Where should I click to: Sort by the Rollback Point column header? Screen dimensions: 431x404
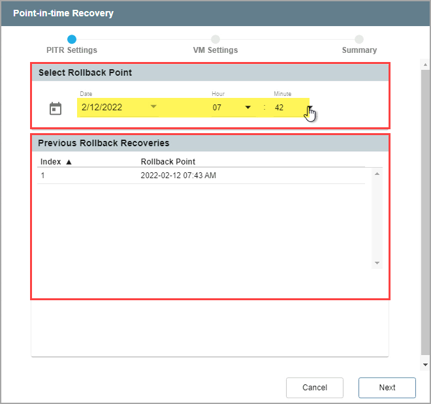click(168, 162)
